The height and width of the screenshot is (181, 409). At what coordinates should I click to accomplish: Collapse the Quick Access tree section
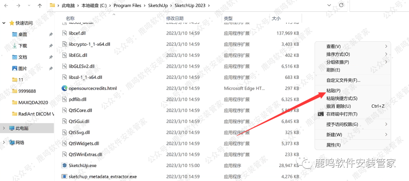click(x=4, y=23)
